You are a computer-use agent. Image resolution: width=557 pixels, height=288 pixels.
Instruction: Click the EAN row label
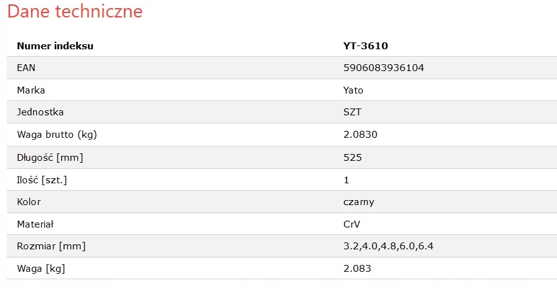[26, 68]
